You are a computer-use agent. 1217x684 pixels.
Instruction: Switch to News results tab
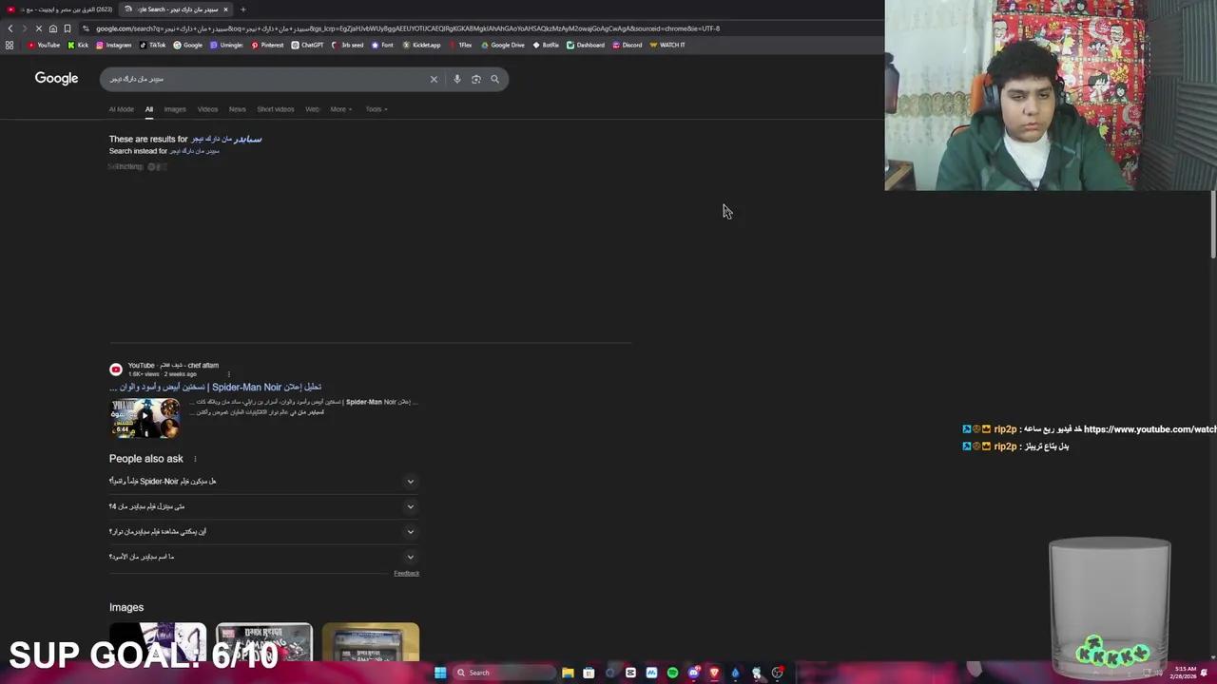pos(237,109)
